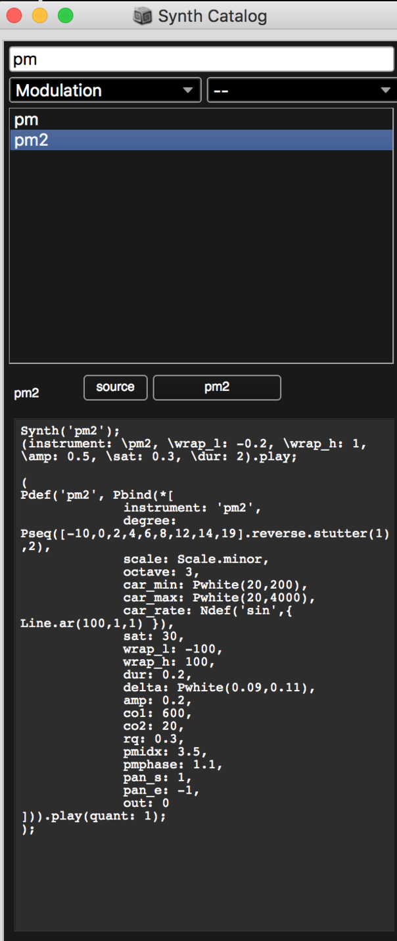This screenshot has width=397, height=941.
Task: Click the "pmidx: 3.5" parameter line
Action: tap(165, 752)
